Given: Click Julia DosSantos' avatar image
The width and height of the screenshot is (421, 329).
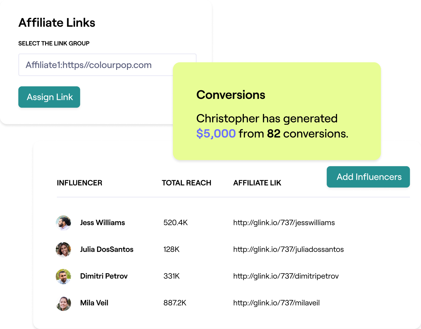Looking at the screenshot, I should [63, 250].
